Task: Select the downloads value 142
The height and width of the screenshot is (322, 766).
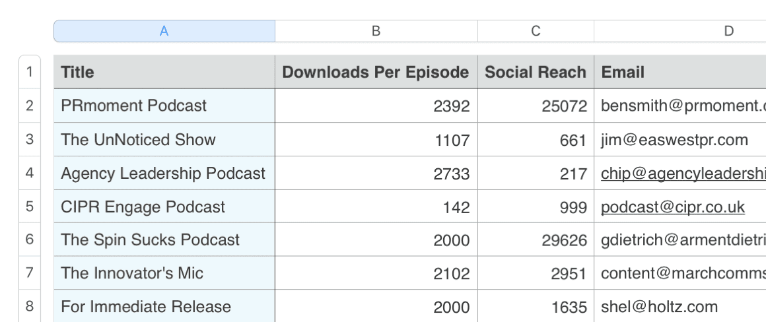Action: 376,207
